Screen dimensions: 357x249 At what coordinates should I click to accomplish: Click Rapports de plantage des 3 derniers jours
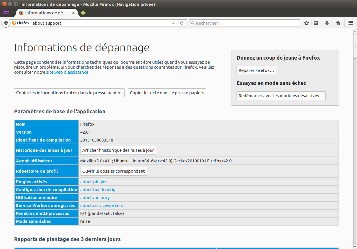tap(67, 239)
